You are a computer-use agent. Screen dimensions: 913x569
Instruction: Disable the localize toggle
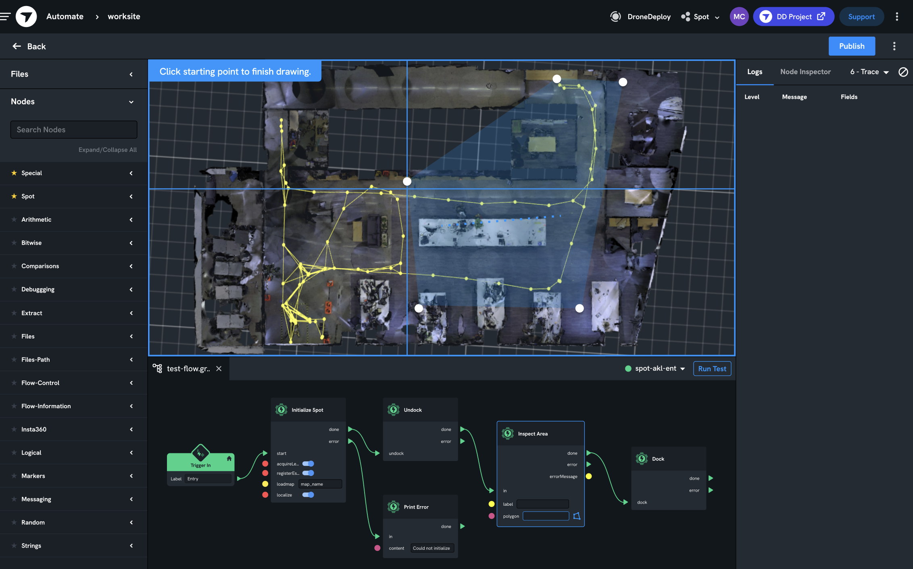tap(308, 495)
